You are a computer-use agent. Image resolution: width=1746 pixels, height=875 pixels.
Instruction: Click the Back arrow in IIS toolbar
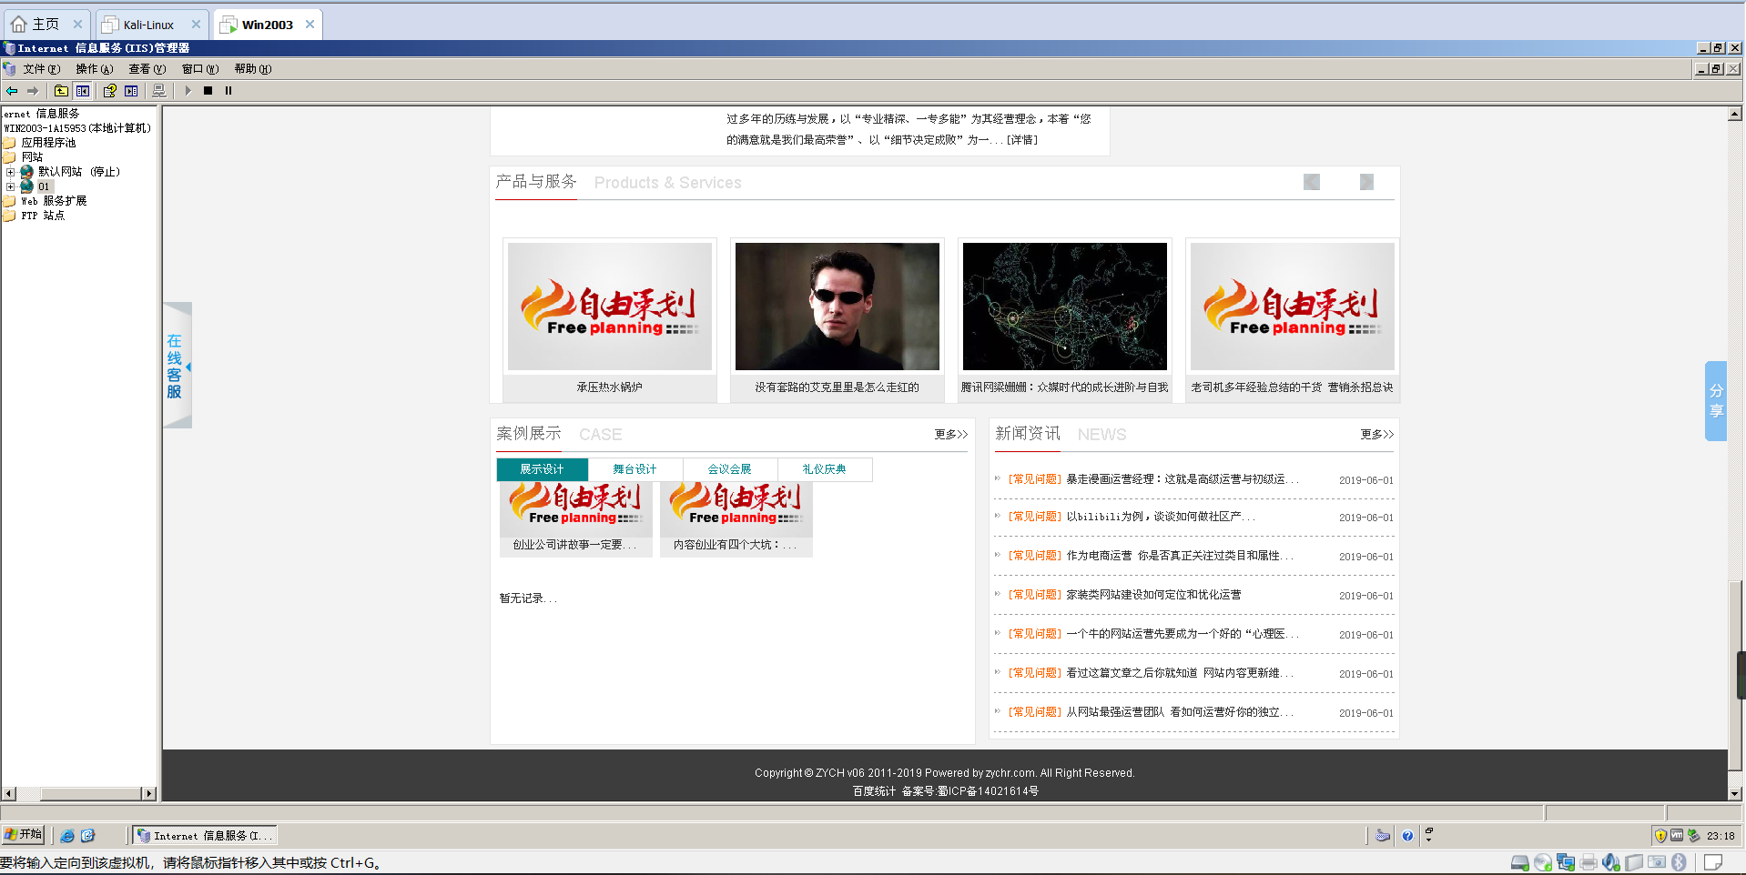pyautogui.click(x=12, y=91)
